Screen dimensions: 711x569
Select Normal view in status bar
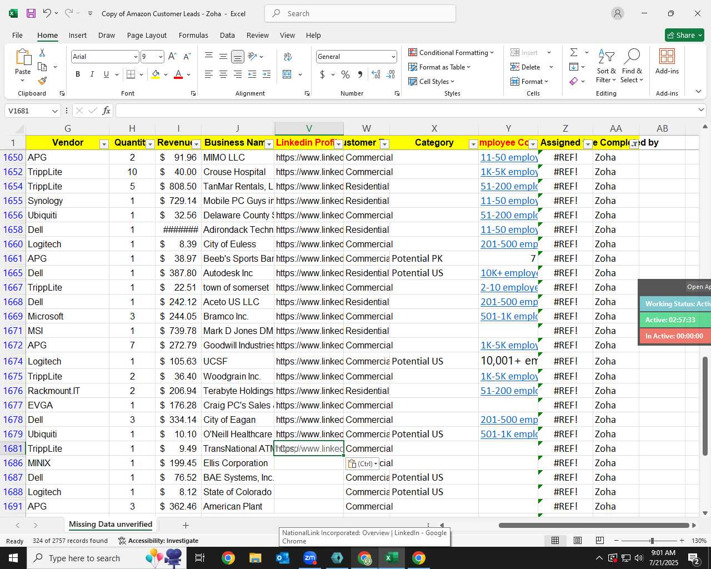point(555,541)
